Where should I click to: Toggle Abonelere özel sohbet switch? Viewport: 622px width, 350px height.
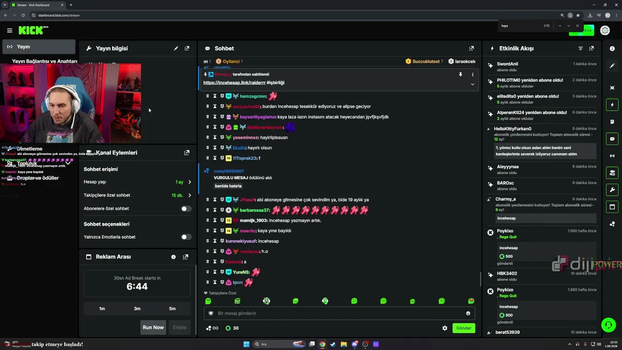186,209
